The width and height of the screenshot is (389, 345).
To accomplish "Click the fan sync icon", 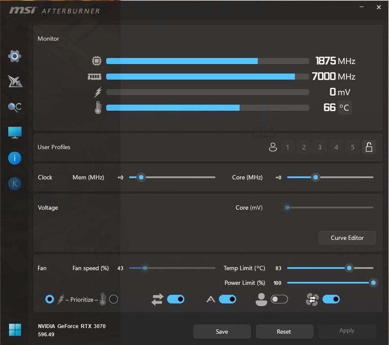I will point(312,299).
